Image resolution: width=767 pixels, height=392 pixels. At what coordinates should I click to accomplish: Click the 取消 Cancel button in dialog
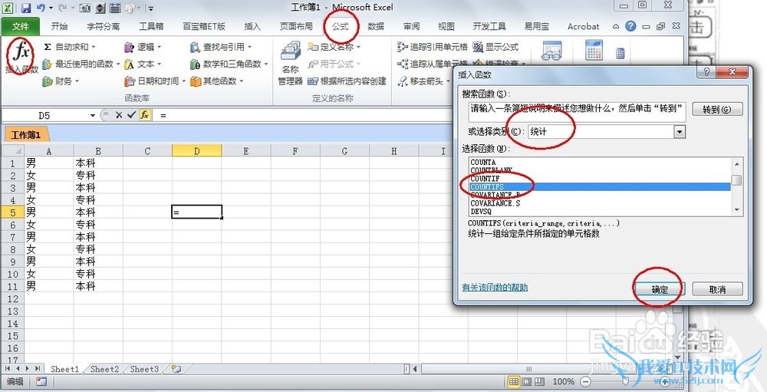click(x=717, y=289)
